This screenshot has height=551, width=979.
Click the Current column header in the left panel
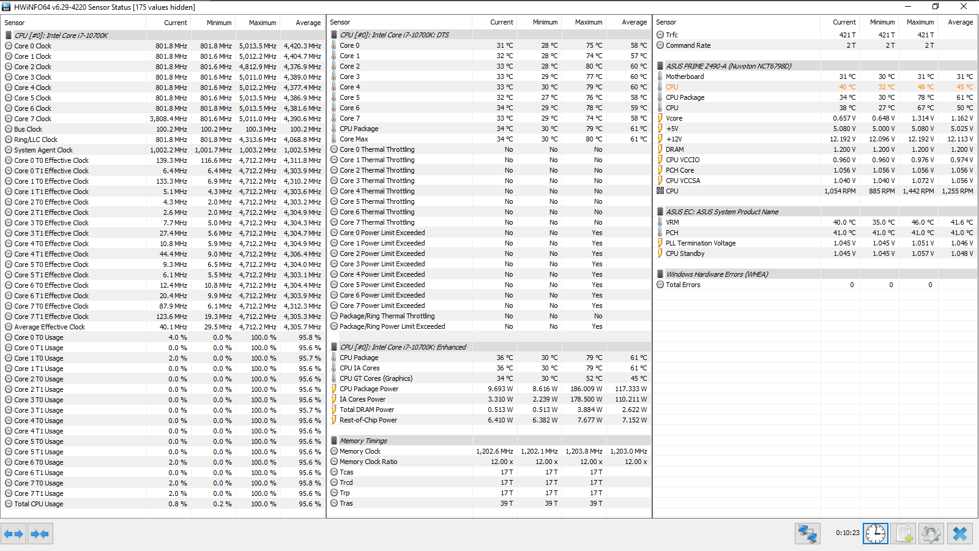[168, 23]
